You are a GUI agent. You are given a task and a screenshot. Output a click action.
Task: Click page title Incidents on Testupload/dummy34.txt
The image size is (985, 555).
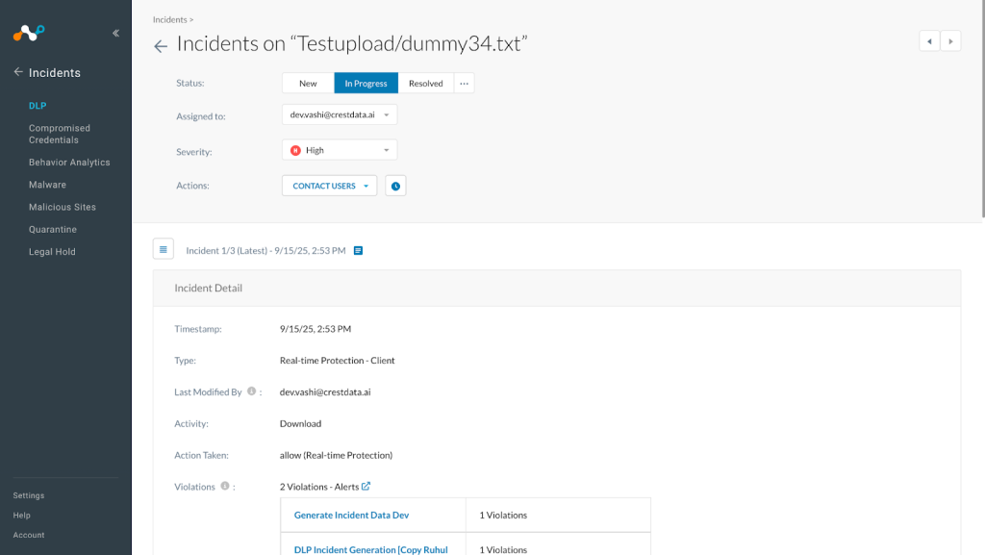pos(352,43)
